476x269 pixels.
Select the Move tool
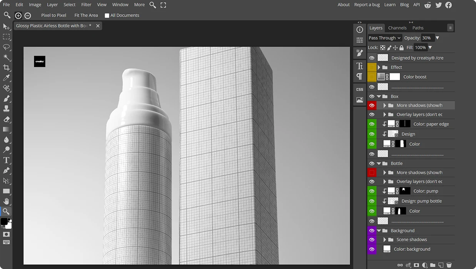pyautogui.click(x=7, y=27)
